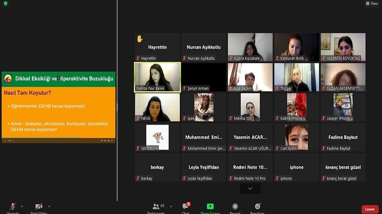Show next page of participants with down chevron
The height and width of the screenshot is (214, 382).
pyautogui.click(x=250, y=189)
